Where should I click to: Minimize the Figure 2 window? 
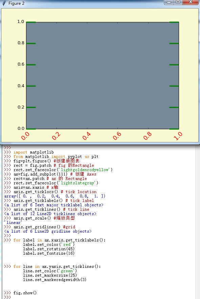coord(169,2)
